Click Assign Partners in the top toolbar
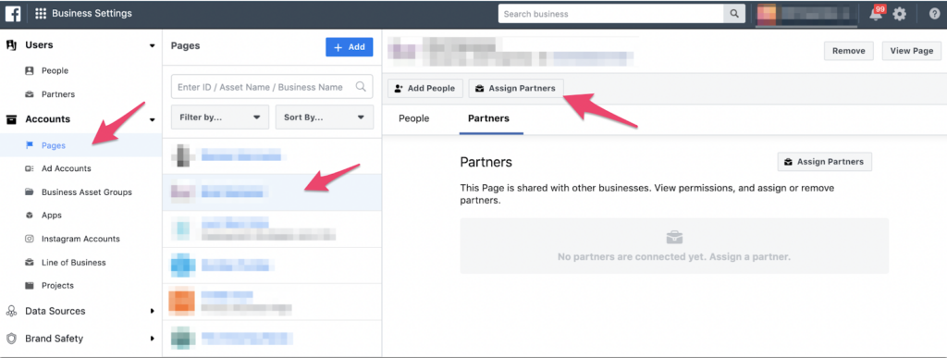This screenshot has width=947, height=358. pyautogui.click(x=516, y=88)
